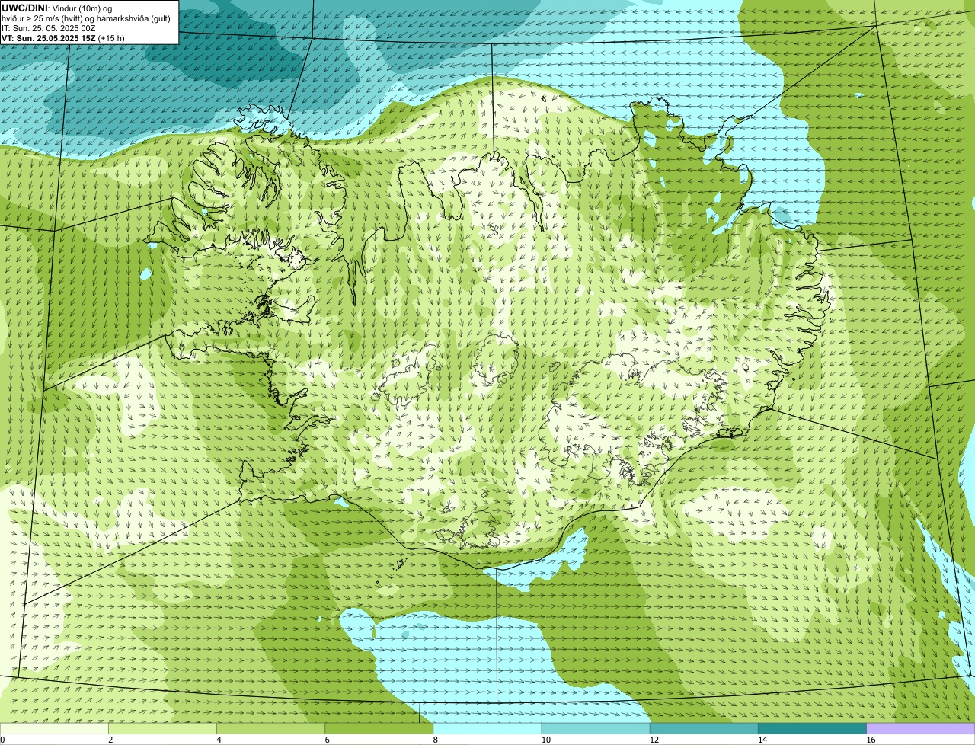The image size is (975, 745).
Task: Select the aqua 10–12 color bar segment
Action: pyautogui.click(x=596, y=728)
